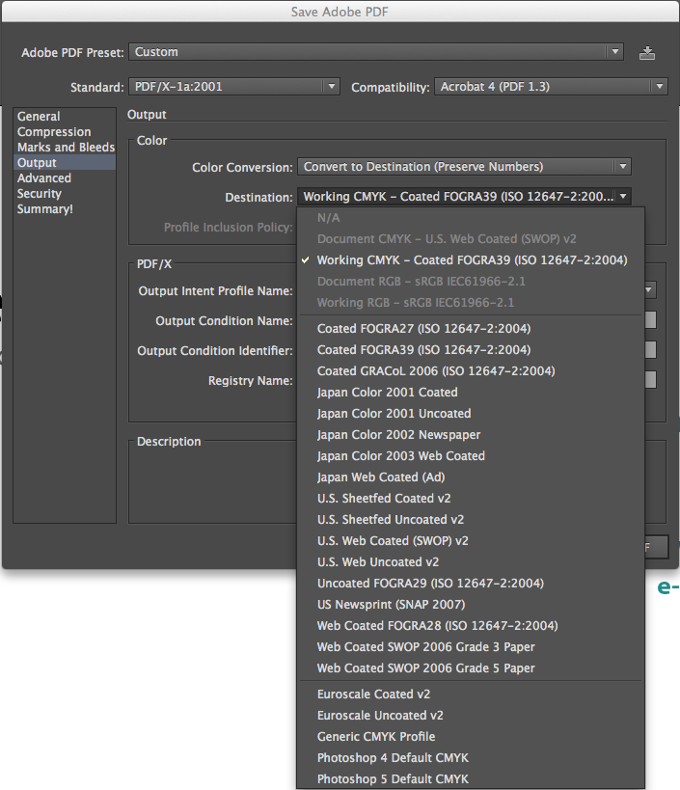Pick U.S. Web Coated (SWOP) v2

coord(471,540)
